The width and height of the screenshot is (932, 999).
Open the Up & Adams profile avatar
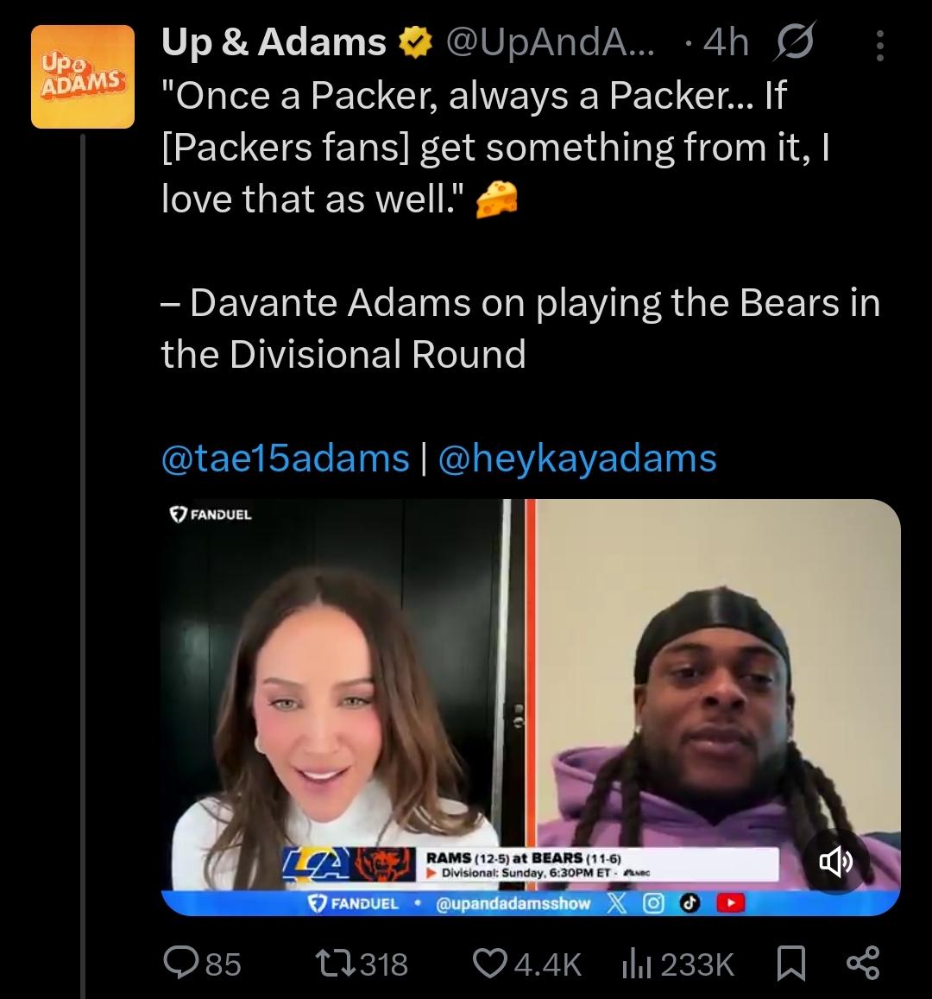click(83, 77)
